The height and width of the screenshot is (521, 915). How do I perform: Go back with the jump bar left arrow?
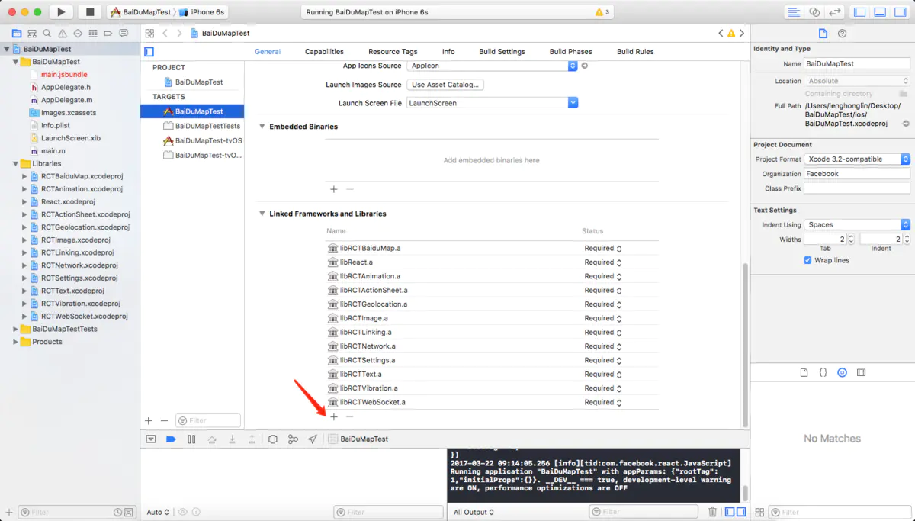click(165, 34)
